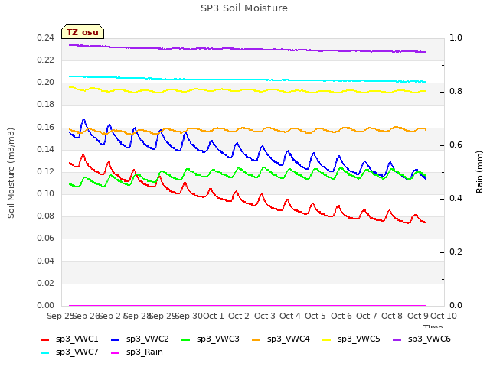This screenshot has height=367, width=490.
Task: Click the Oct 8 date tick label
Action: [x=392, y=316]
